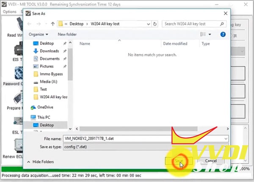The height and width of the screenshot is (182, 254).
Task: Sort by Date modified column
Action: [x=175, y=43]
